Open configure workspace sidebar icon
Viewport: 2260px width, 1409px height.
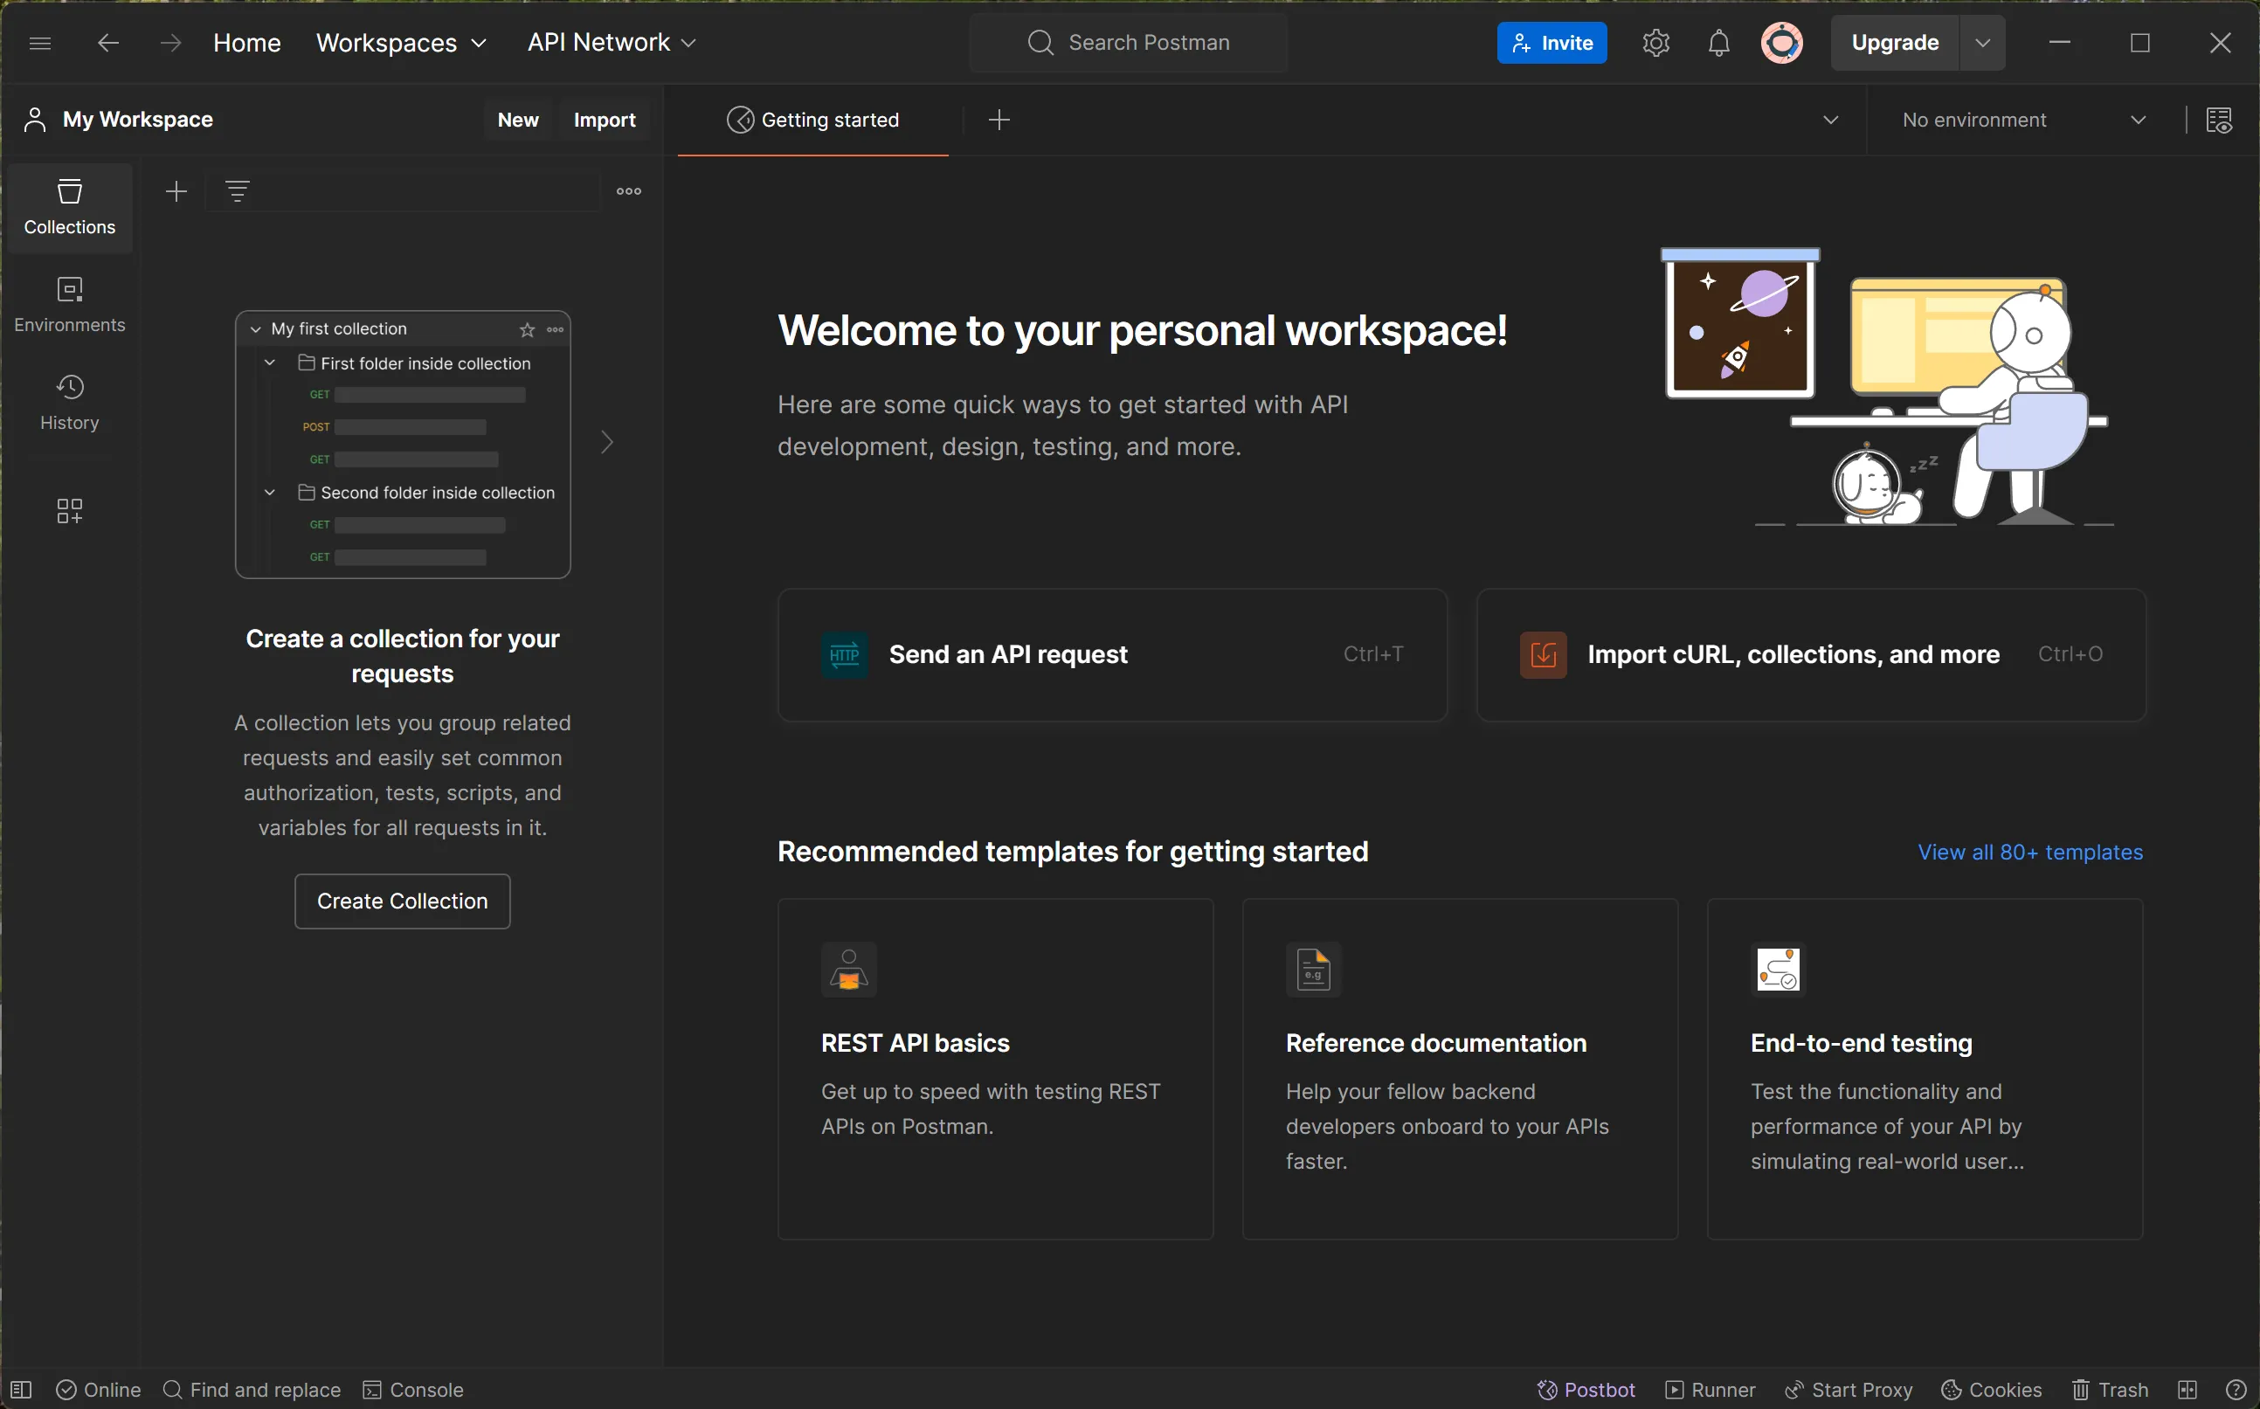(70, 510)
